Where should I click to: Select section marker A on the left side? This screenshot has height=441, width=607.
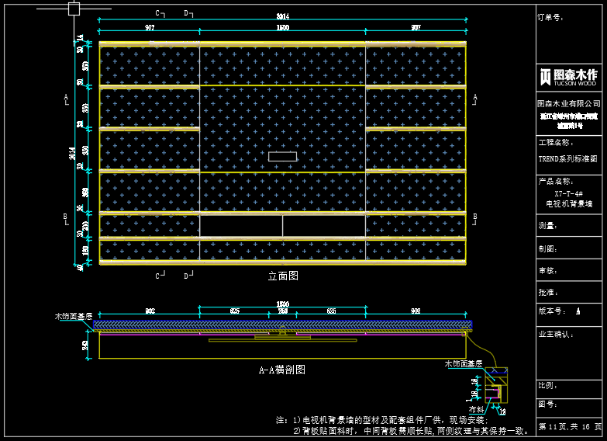pyautogui.click(x=66, y=98)
